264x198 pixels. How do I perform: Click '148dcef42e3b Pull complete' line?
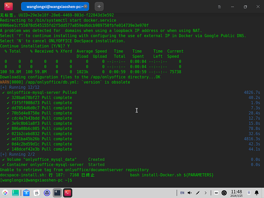[x=39, y=149]
